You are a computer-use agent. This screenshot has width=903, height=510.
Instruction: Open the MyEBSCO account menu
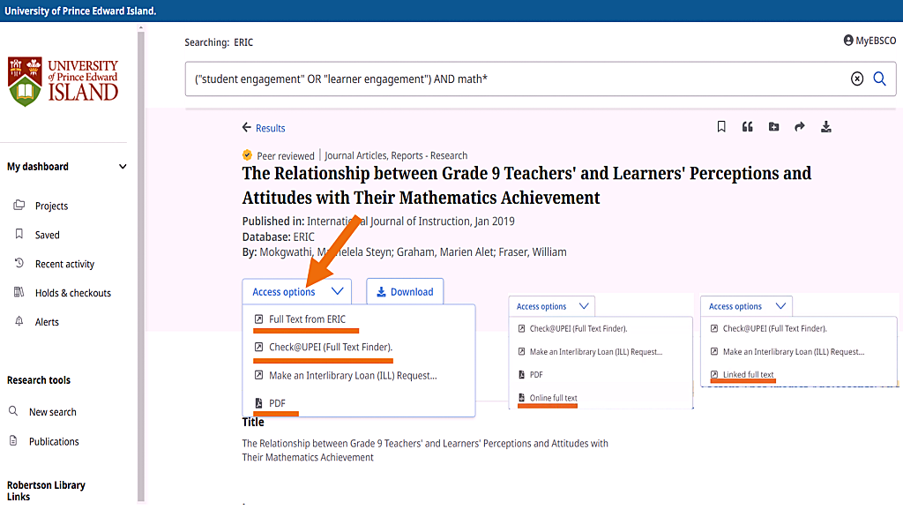pyautogui.click(x=869, y=41)
